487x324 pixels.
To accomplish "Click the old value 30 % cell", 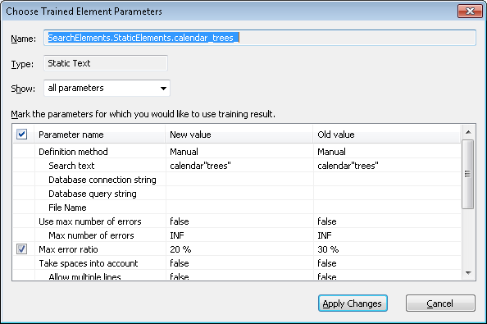I will tap(387, 249).
